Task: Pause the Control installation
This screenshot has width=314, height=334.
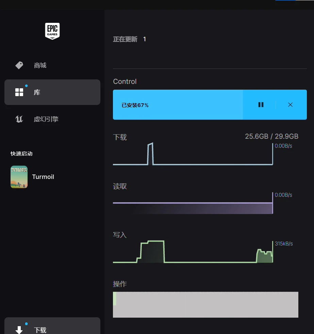Action: 261,105
